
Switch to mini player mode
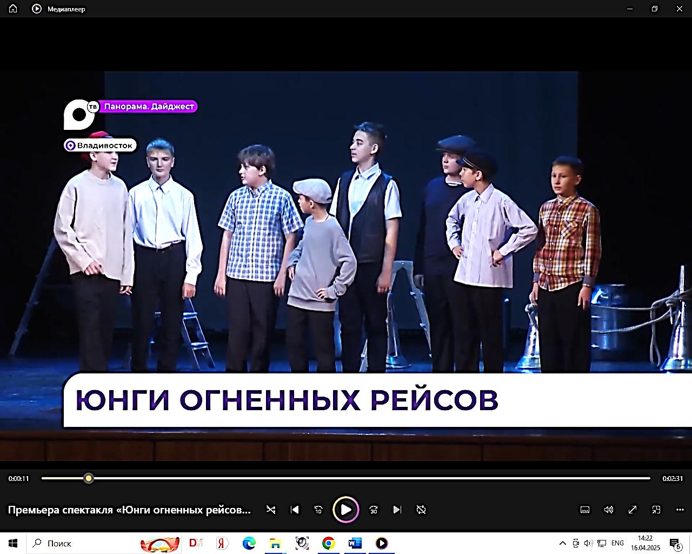pos(656,510)
